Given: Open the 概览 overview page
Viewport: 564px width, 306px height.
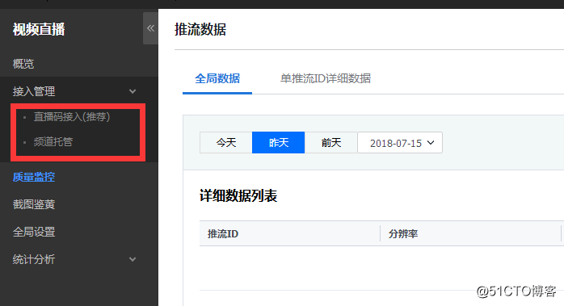Looking at the screenshot, I should (x=23, y=64).
